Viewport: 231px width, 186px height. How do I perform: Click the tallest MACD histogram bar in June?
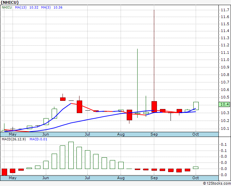71,155
